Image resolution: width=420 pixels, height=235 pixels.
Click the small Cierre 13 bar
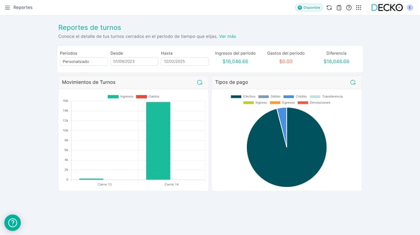tap(91, 179)
